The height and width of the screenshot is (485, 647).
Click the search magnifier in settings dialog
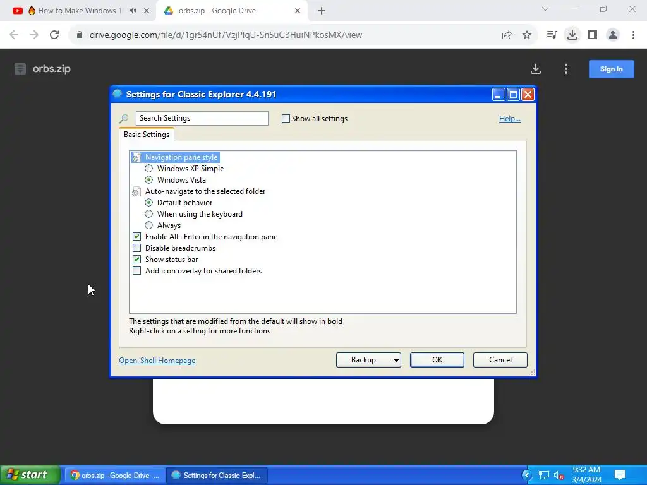coord(124,119)
